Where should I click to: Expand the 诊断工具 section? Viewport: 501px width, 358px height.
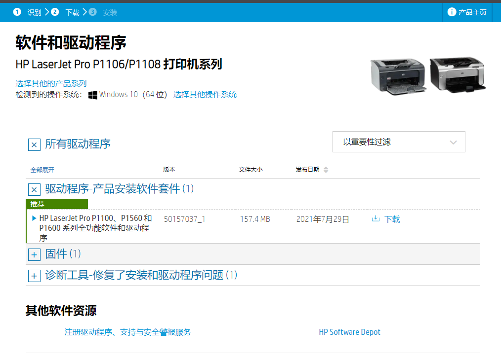[34, 276]
